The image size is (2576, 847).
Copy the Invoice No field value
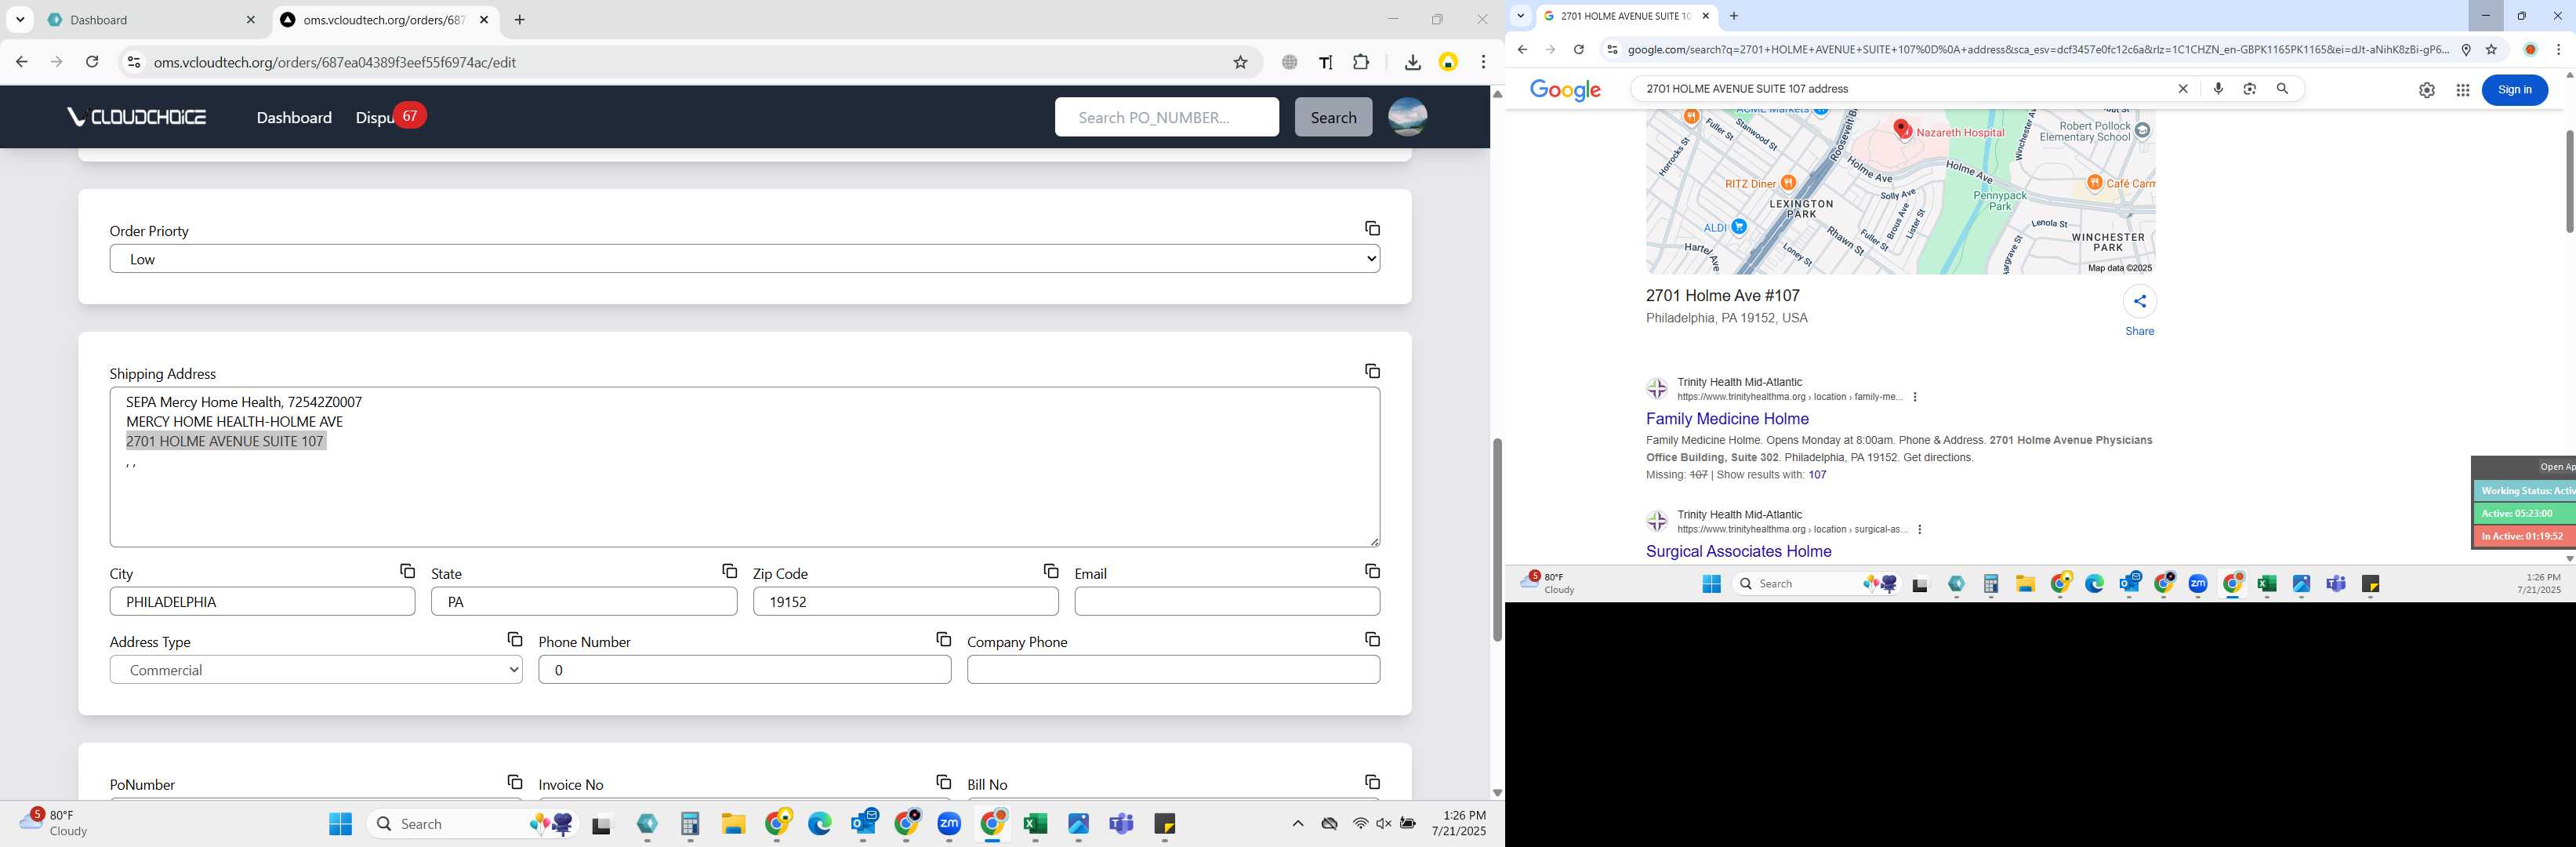(943, 782)
